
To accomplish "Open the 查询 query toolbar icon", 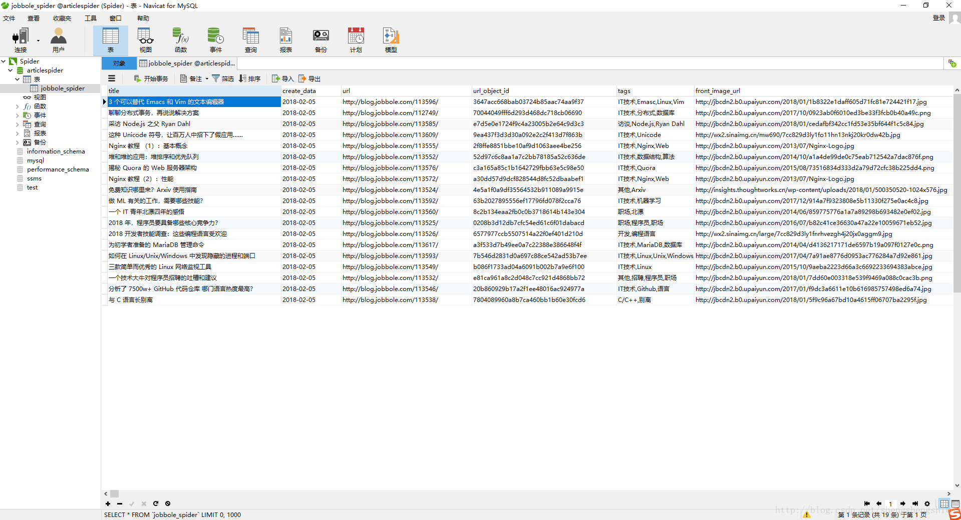I will [251, 40].
